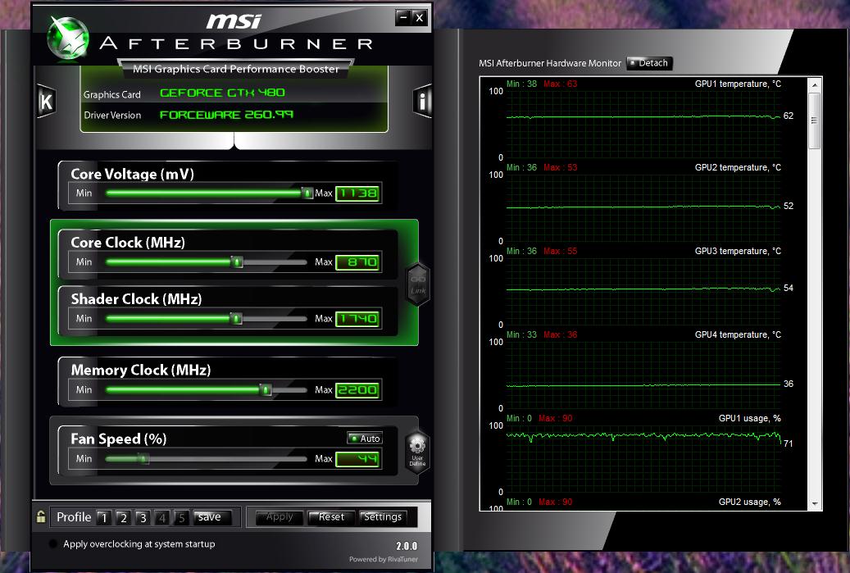Toggle Apply overclocking at system startup
The height and width of the screenshot is (573, 850).
pyautogui.click(x=53, y=543)
